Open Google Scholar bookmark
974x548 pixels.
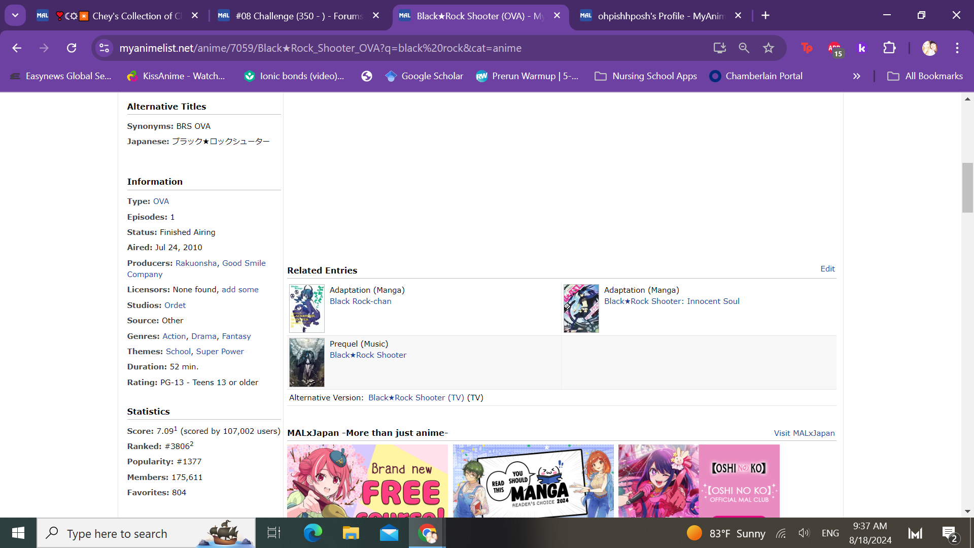pos(424,76)
